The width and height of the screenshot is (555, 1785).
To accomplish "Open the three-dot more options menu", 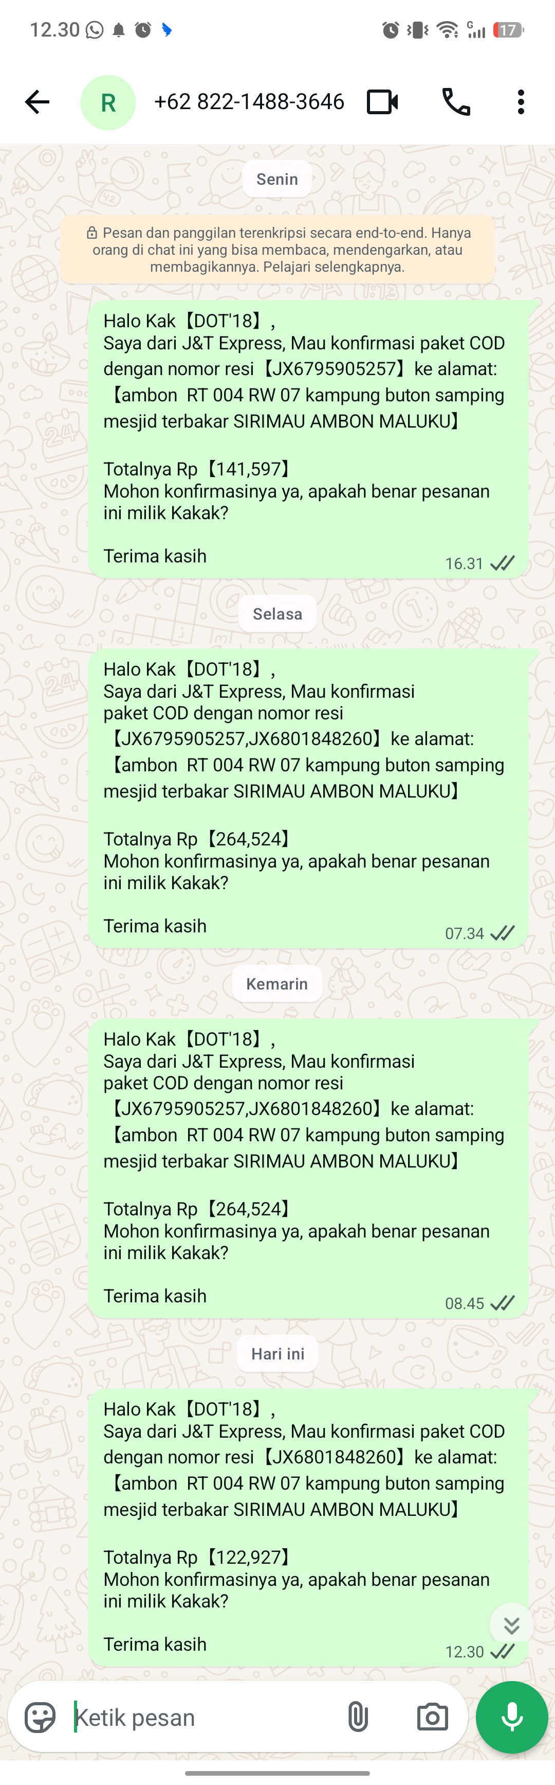I will [x=521, y=102].
